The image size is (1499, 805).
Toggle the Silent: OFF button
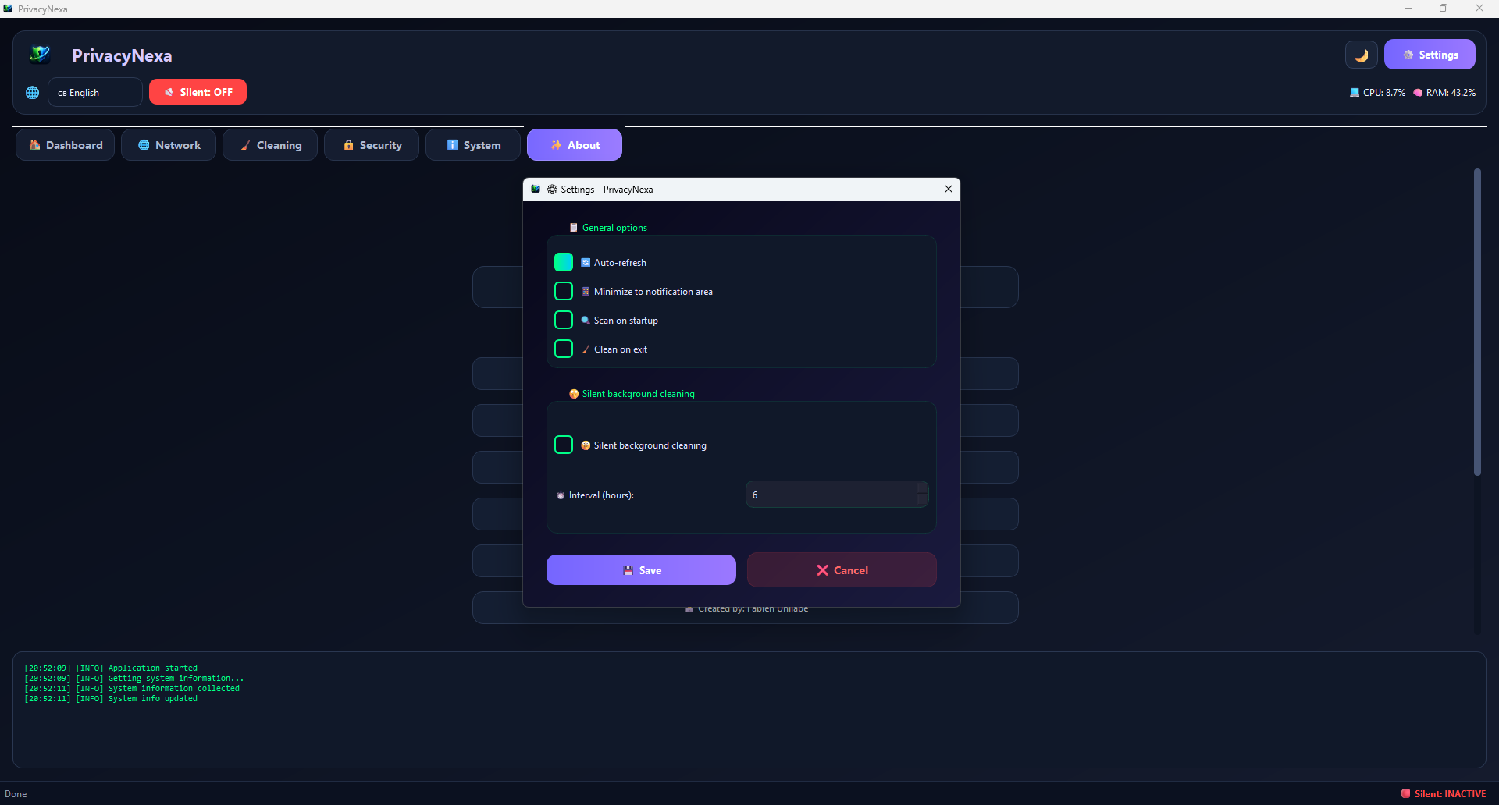[198, 92]
